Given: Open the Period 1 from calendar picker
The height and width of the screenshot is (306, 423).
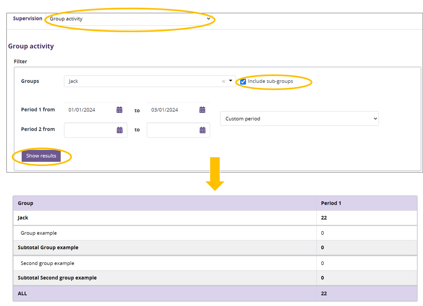Looking at the screenshot, I should coord(119,110).
